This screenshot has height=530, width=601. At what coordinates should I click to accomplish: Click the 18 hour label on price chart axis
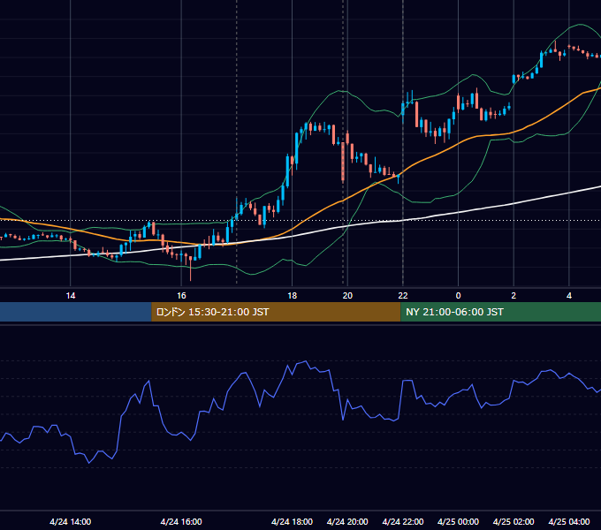[x=292, y=296]
